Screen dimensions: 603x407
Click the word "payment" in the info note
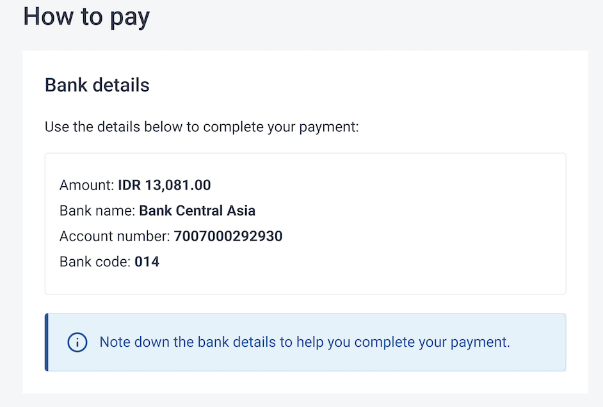click(484, 342)
